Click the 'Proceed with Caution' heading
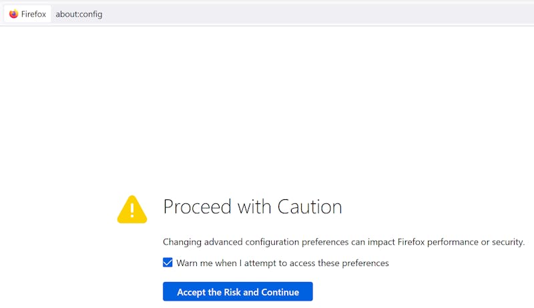Viewport: 534px width, 308px height. point(253,207)
